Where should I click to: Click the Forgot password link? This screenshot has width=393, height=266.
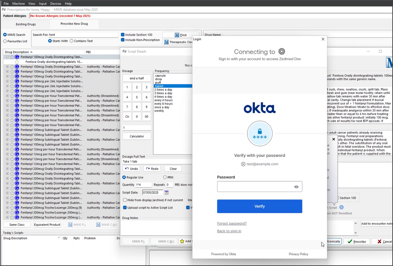(x=232, y=223)
